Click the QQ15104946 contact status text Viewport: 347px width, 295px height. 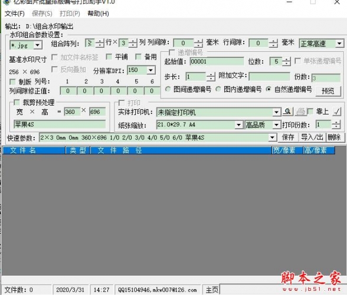(158, 290)
